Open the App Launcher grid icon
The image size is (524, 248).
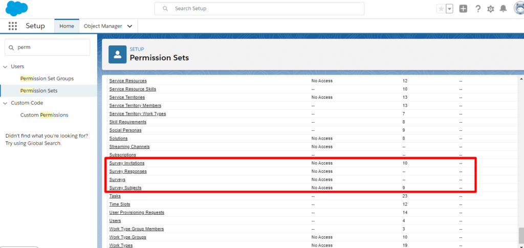[13, 26]
